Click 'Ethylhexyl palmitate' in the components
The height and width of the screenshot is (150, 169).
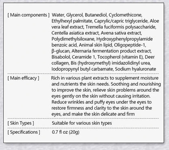pyautogui.click(x=72, y=21)
